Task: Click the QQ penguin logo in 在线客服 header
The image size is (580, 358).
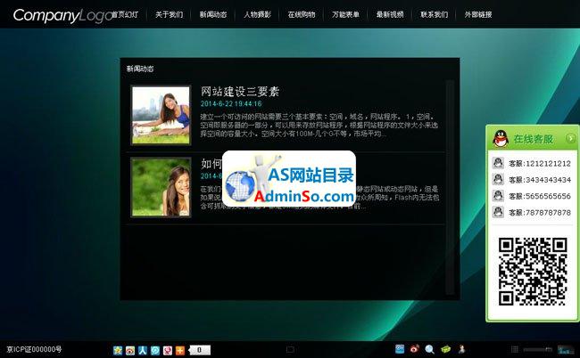Action: point(501,139)
